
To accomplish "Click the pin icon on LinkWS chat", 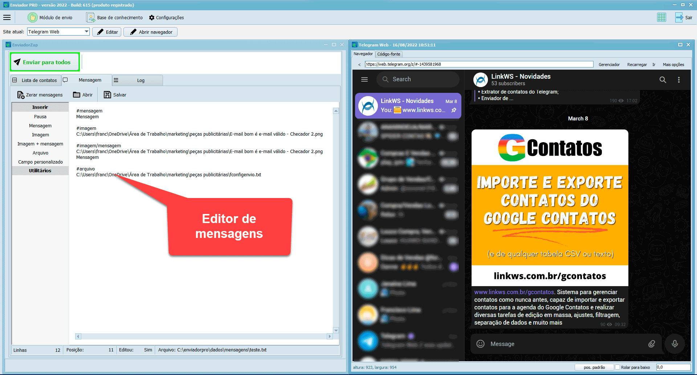I will tap(454, 110).
